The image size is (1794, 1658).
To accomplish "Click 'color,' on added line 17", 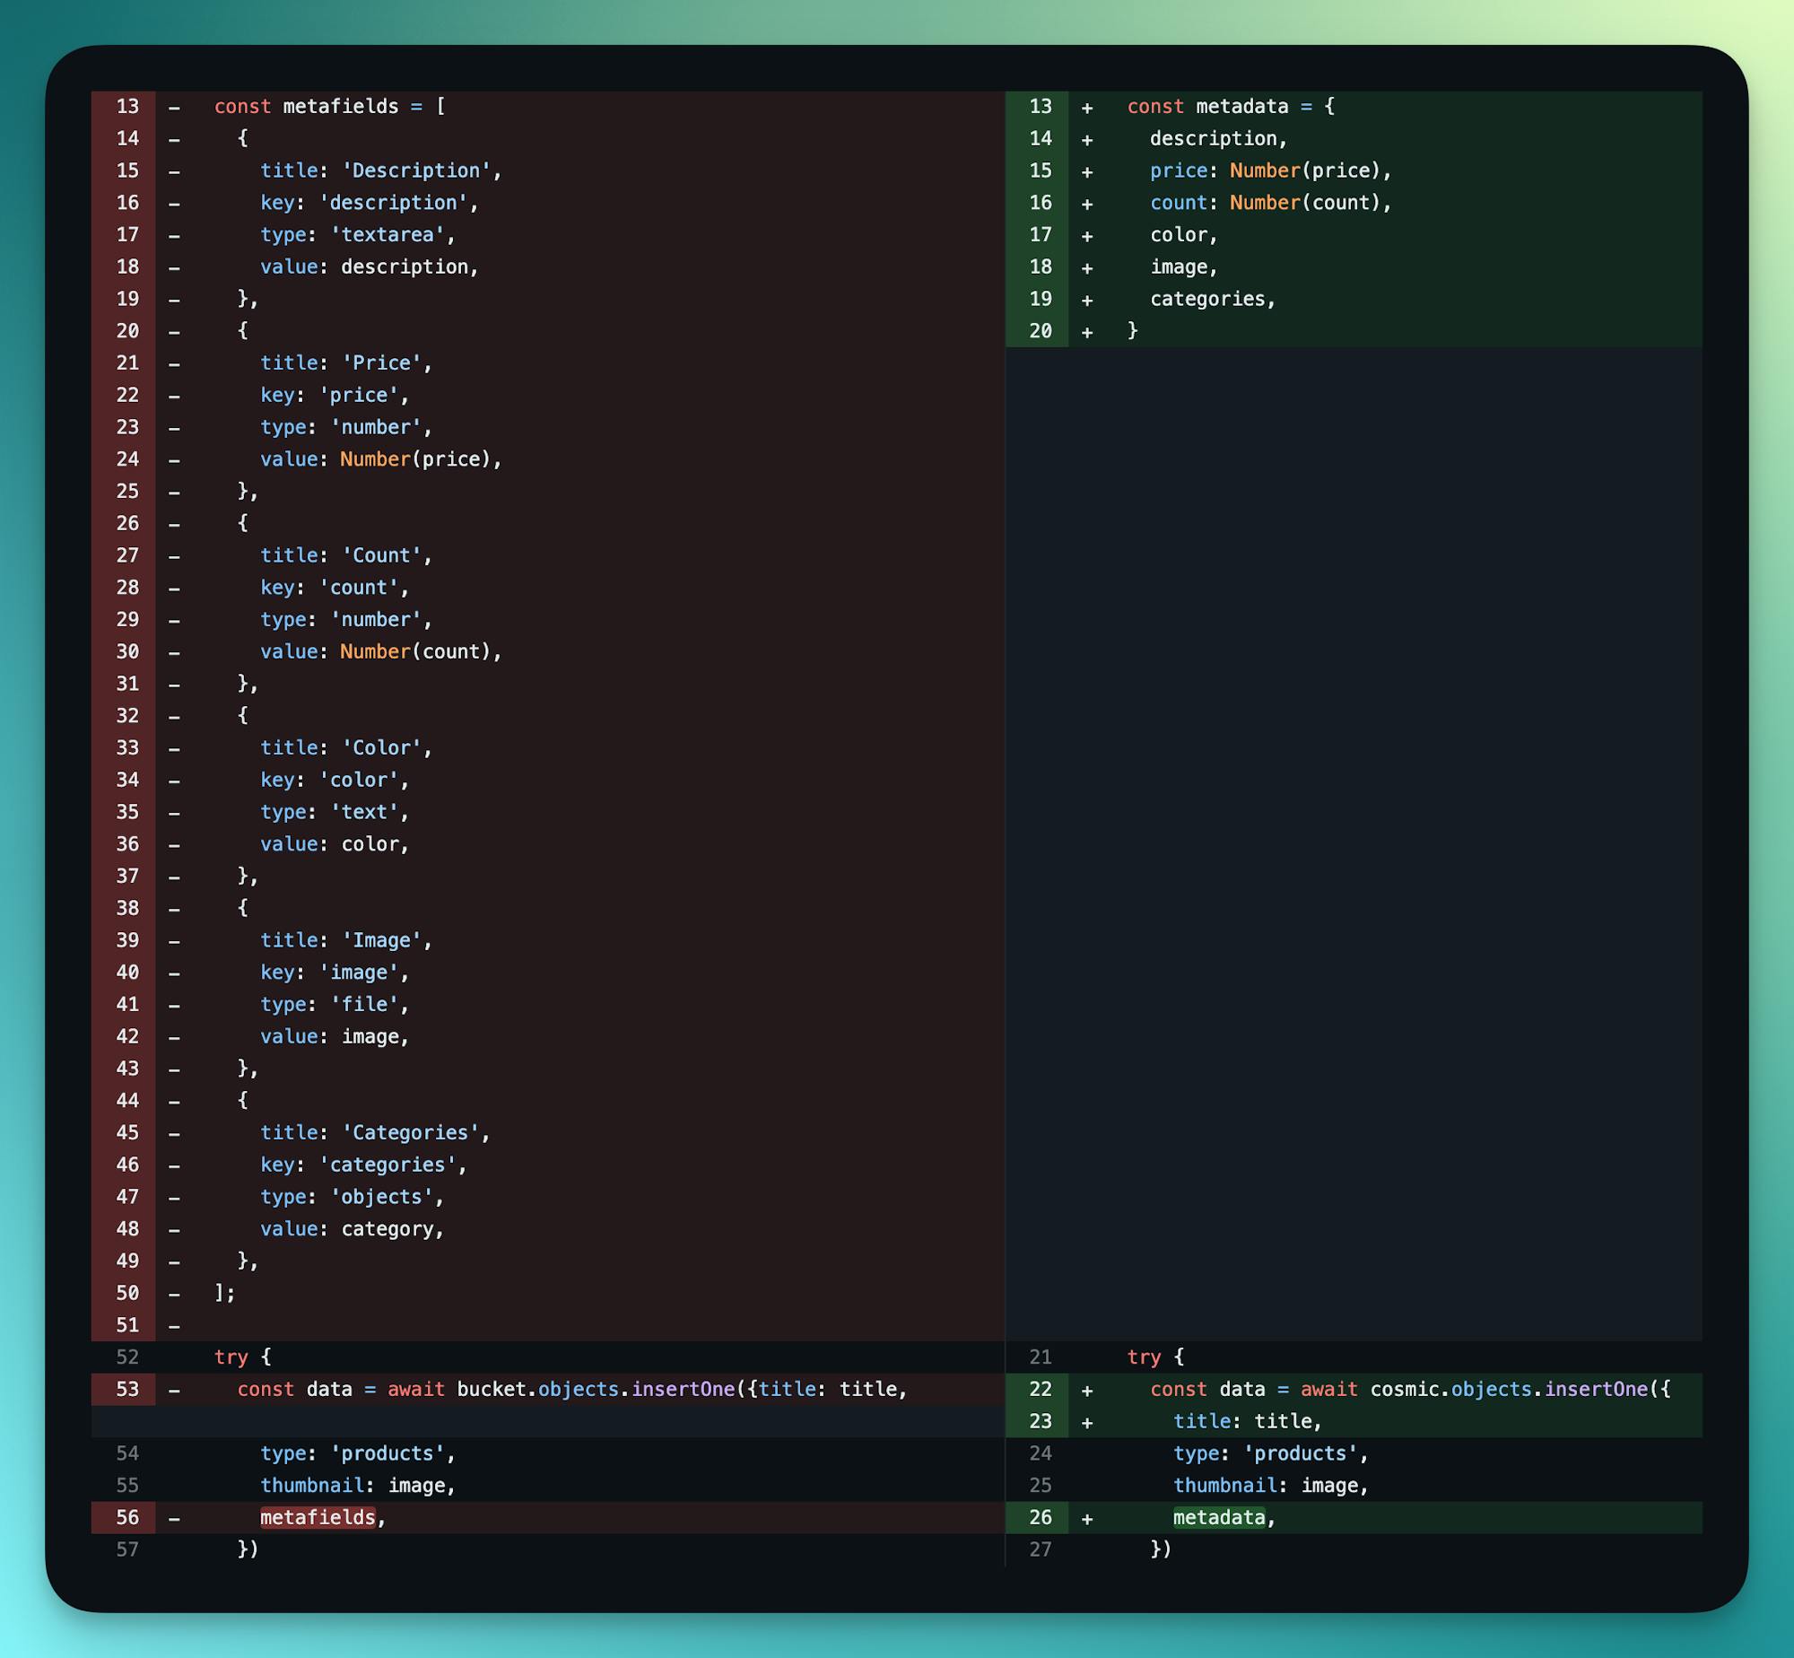I will click(1184, 234).
